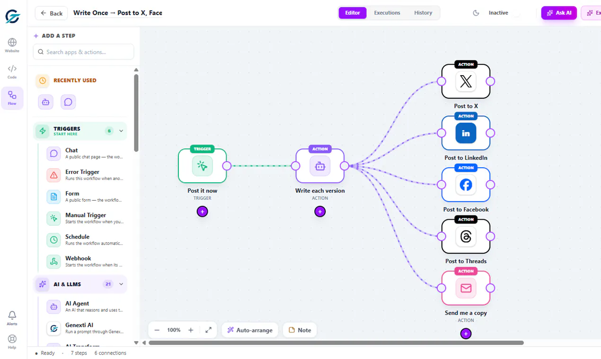This screenshot has width=601, height=359.
Task: Select the Post it now trigger node
Action: click(x=203, y=166)
